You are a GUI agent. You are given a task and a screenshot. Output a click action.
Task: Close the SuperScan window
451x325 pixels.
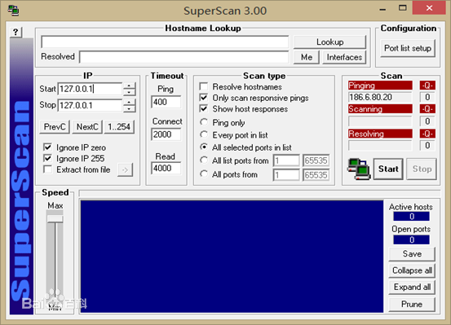click(x=430, y=8)
